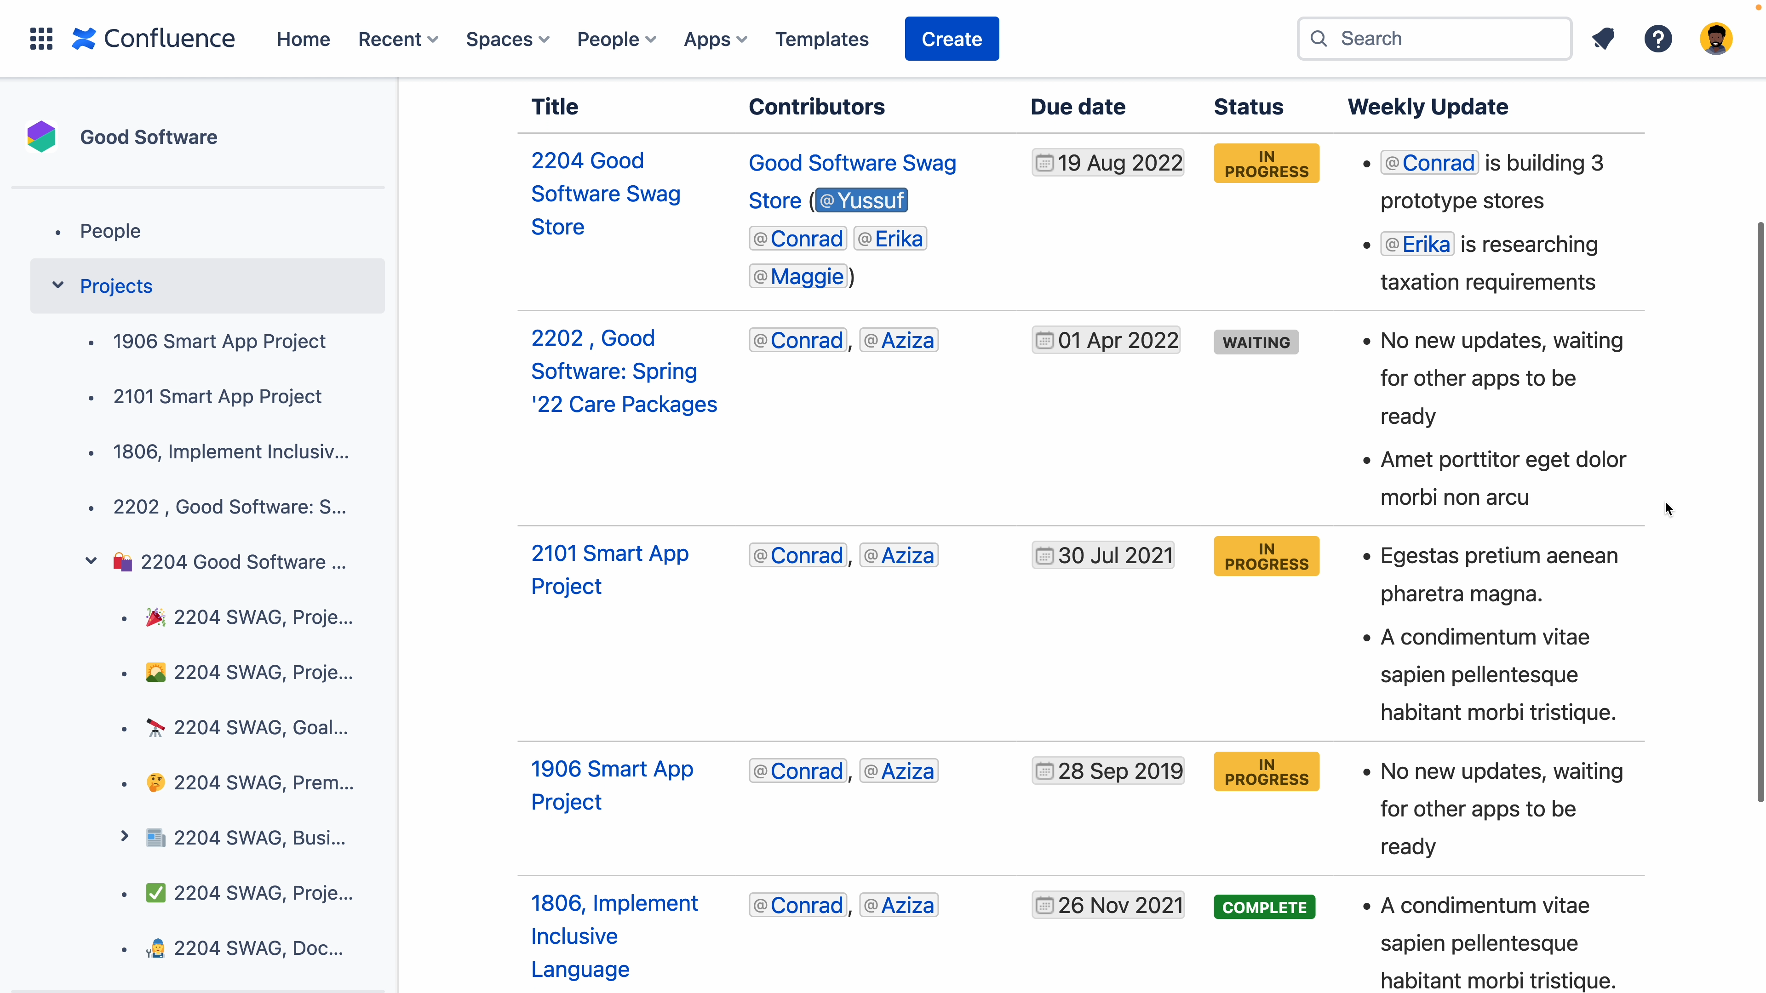The height and width of the screenshot is (993, 1766).
Task: Click the COMPLETE status lozenge
Action: pyautogui.click(x=1264, y=907)
